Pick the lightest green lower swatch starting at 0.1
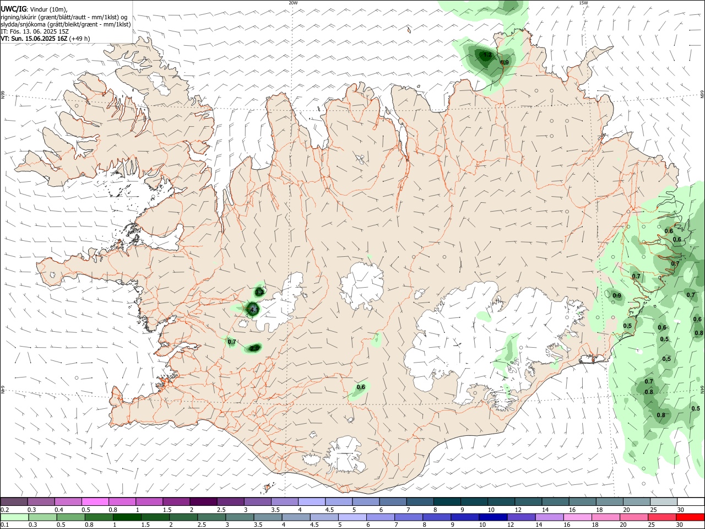705x529 pixels. tap(14, 517)
